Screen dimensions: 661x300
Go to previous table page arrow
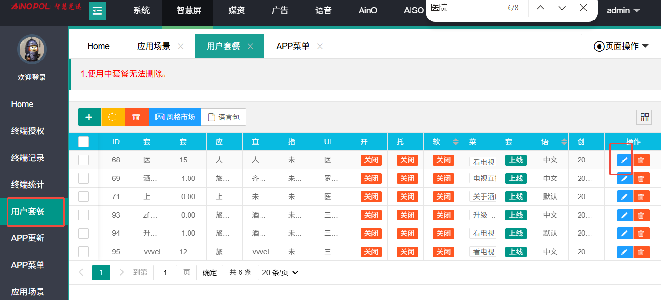coord(81,272)
